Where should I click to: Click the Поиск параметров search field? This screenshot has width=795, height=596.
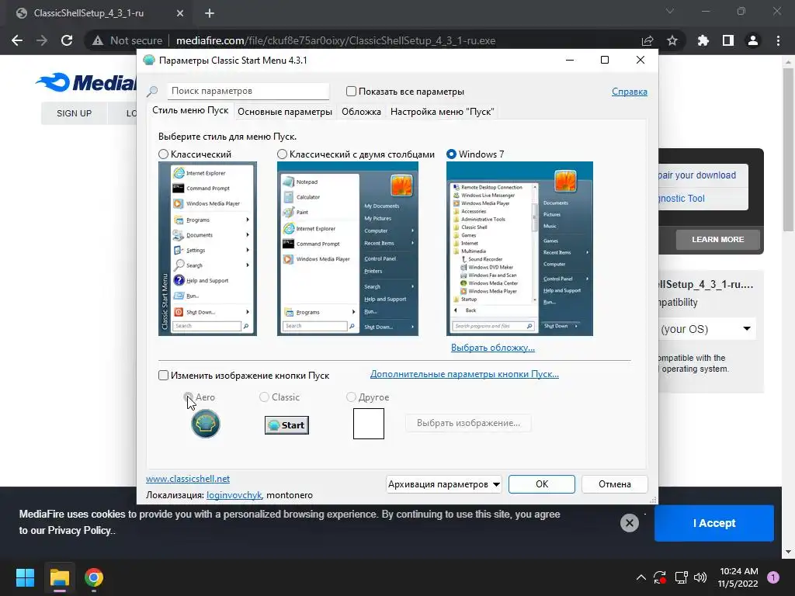[x=248, y=91]
